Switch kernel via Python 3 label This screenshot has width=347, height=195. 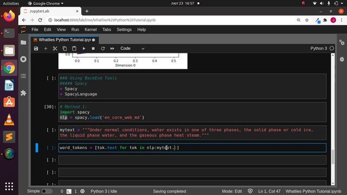coord(318,48)
